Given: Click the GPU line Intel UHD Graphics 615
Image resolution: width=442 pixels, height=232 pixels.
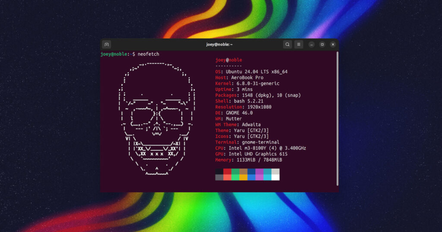Looking at the screenshot, I should coord(251,154).
